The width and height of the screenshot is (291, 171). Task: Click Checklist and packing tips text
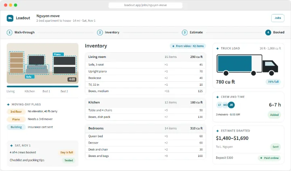[x=27, y=160]
